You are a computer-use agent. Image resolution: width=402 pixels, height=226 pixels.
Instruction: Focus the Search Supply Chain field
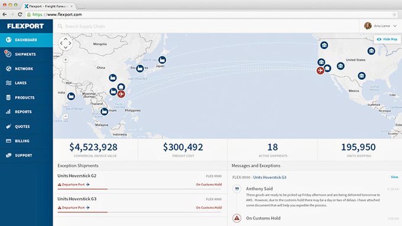point(205,26)
